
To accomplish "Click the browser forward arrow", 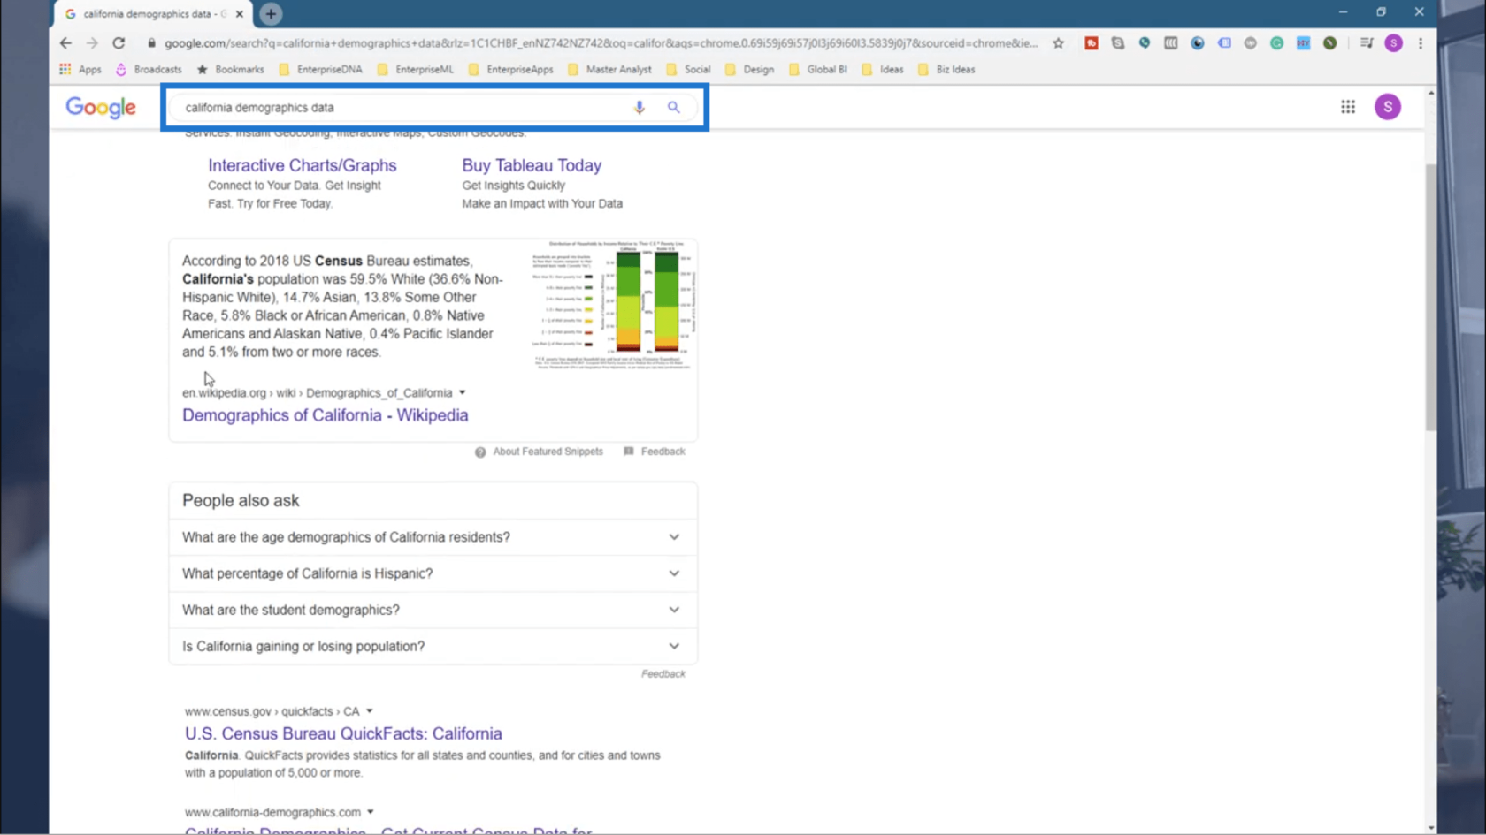I will click(92, 42).
